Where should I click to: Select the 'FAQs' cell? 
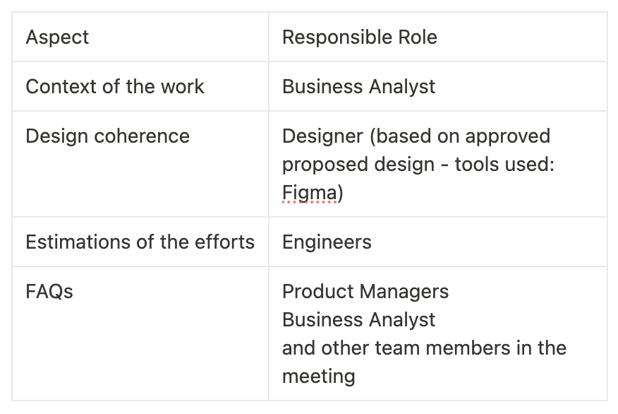(x=140, y=333)
